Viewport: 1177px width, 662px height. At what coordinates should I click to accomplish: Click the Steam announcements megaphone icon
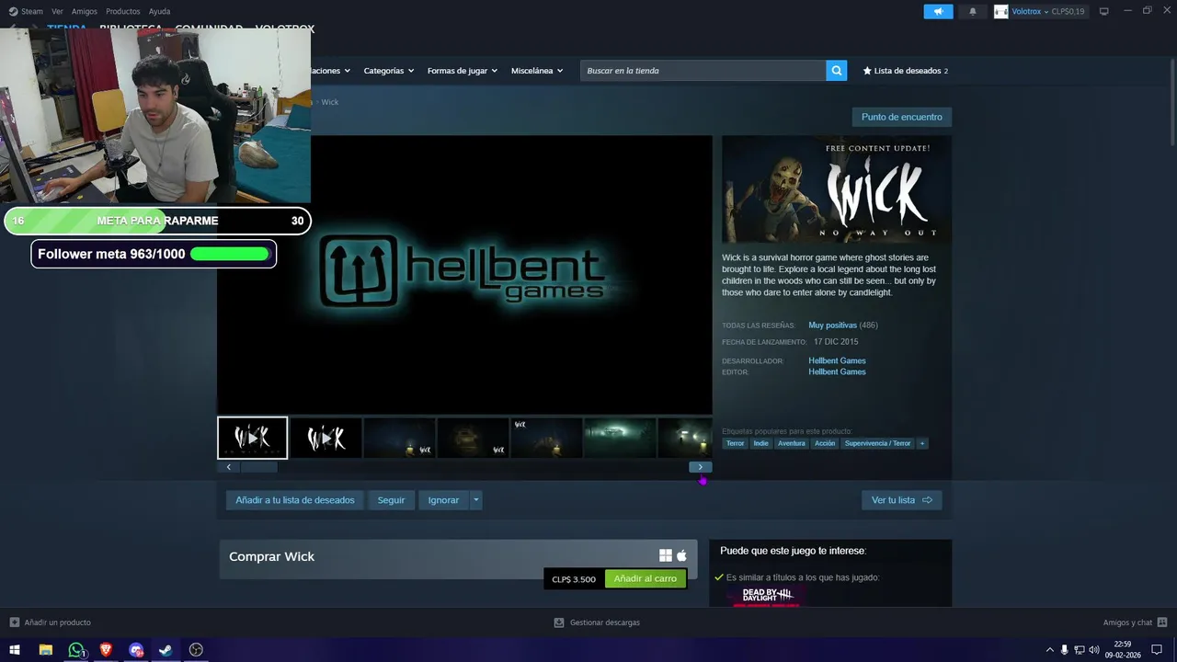click(938, 11)
